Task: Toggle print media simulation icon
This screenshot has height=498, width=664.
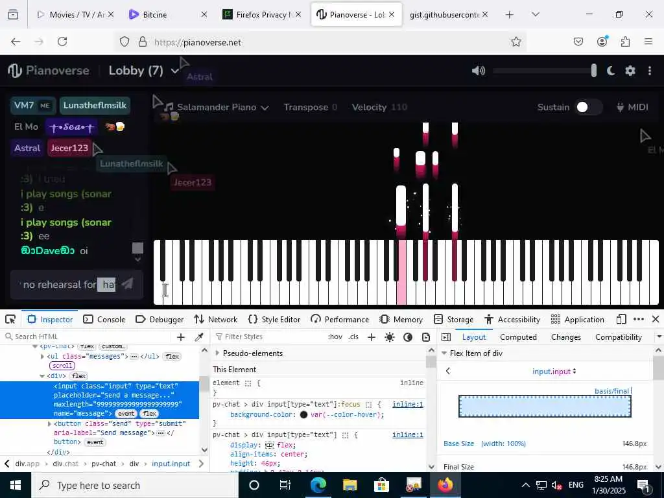Action: pyautogui.click(x=426, y=337)
